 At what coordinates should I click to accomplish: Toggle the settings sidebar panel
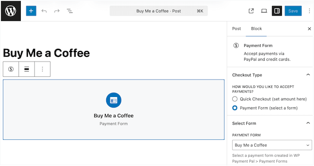[277, 11]
